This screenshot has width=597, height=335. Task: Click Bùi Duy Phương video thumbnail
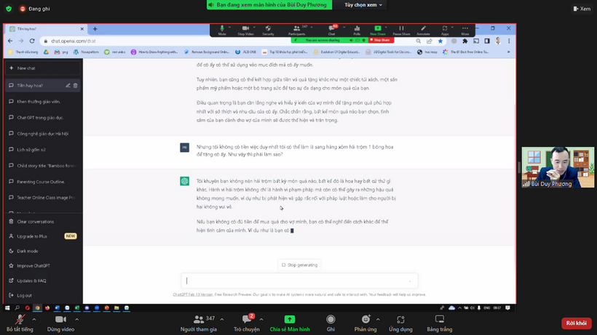tap(558, 167)
